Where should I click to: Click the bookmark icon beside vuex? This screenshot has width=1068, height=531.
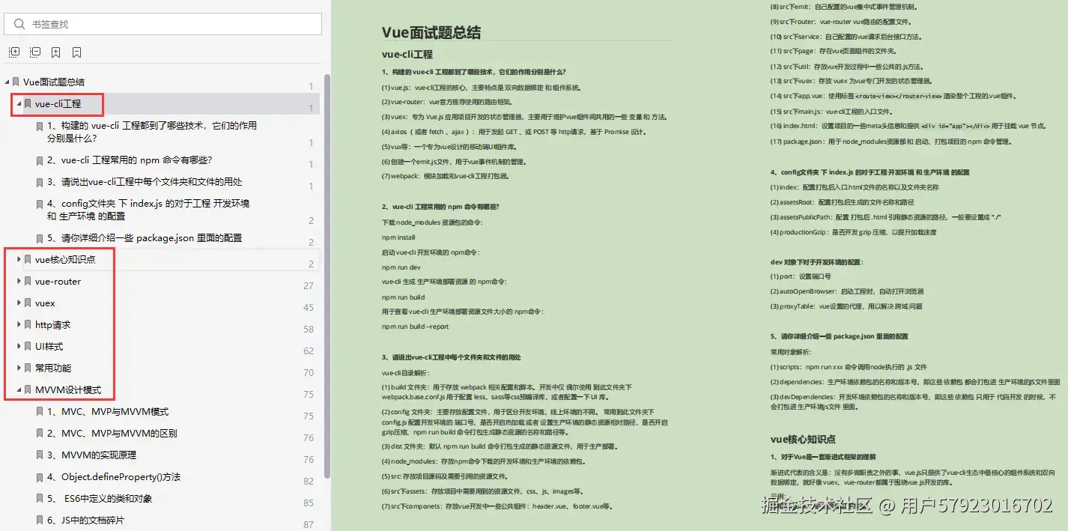click(x=28, y=303)
